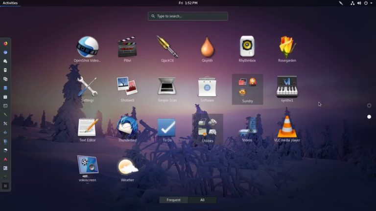
Task: Launch Qsynth application
Action: pyautogui.click(x=207, y=49)
